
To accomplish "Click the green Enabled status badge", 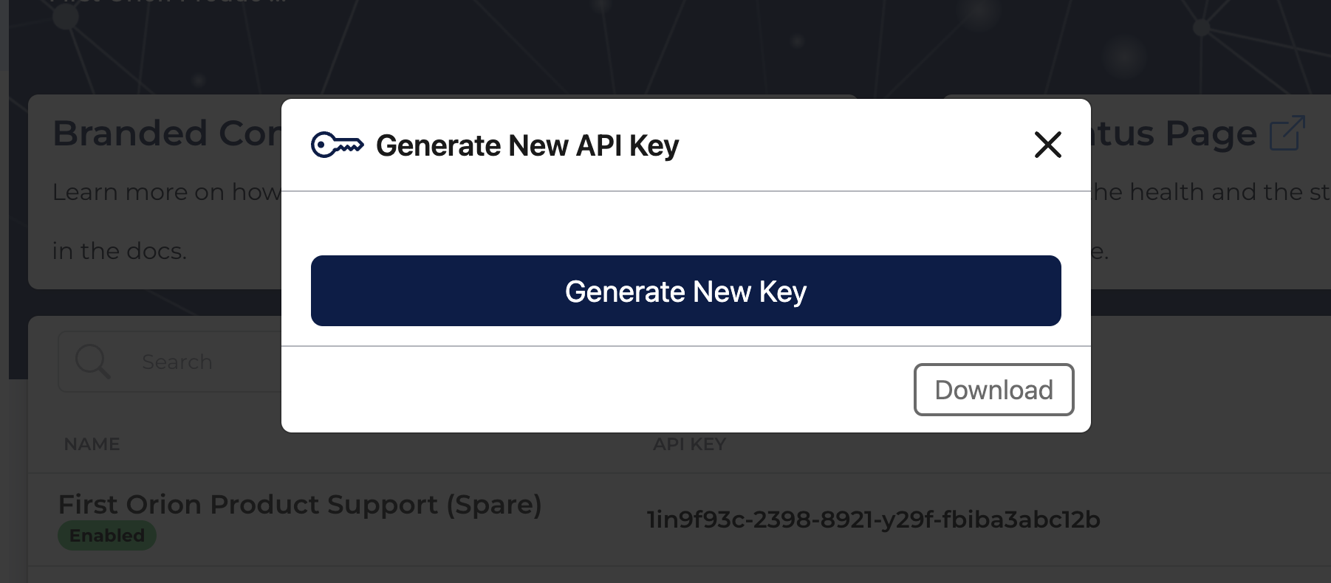I will click(x=107, y=536).
